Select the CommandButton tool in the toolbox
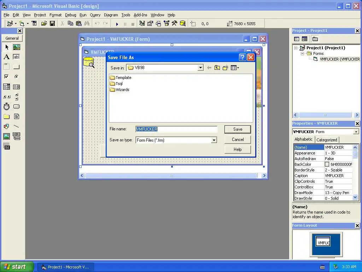Image resolution: width=362 pixels, height=272 pixels. pyautogui.click(x=16, y=67)
